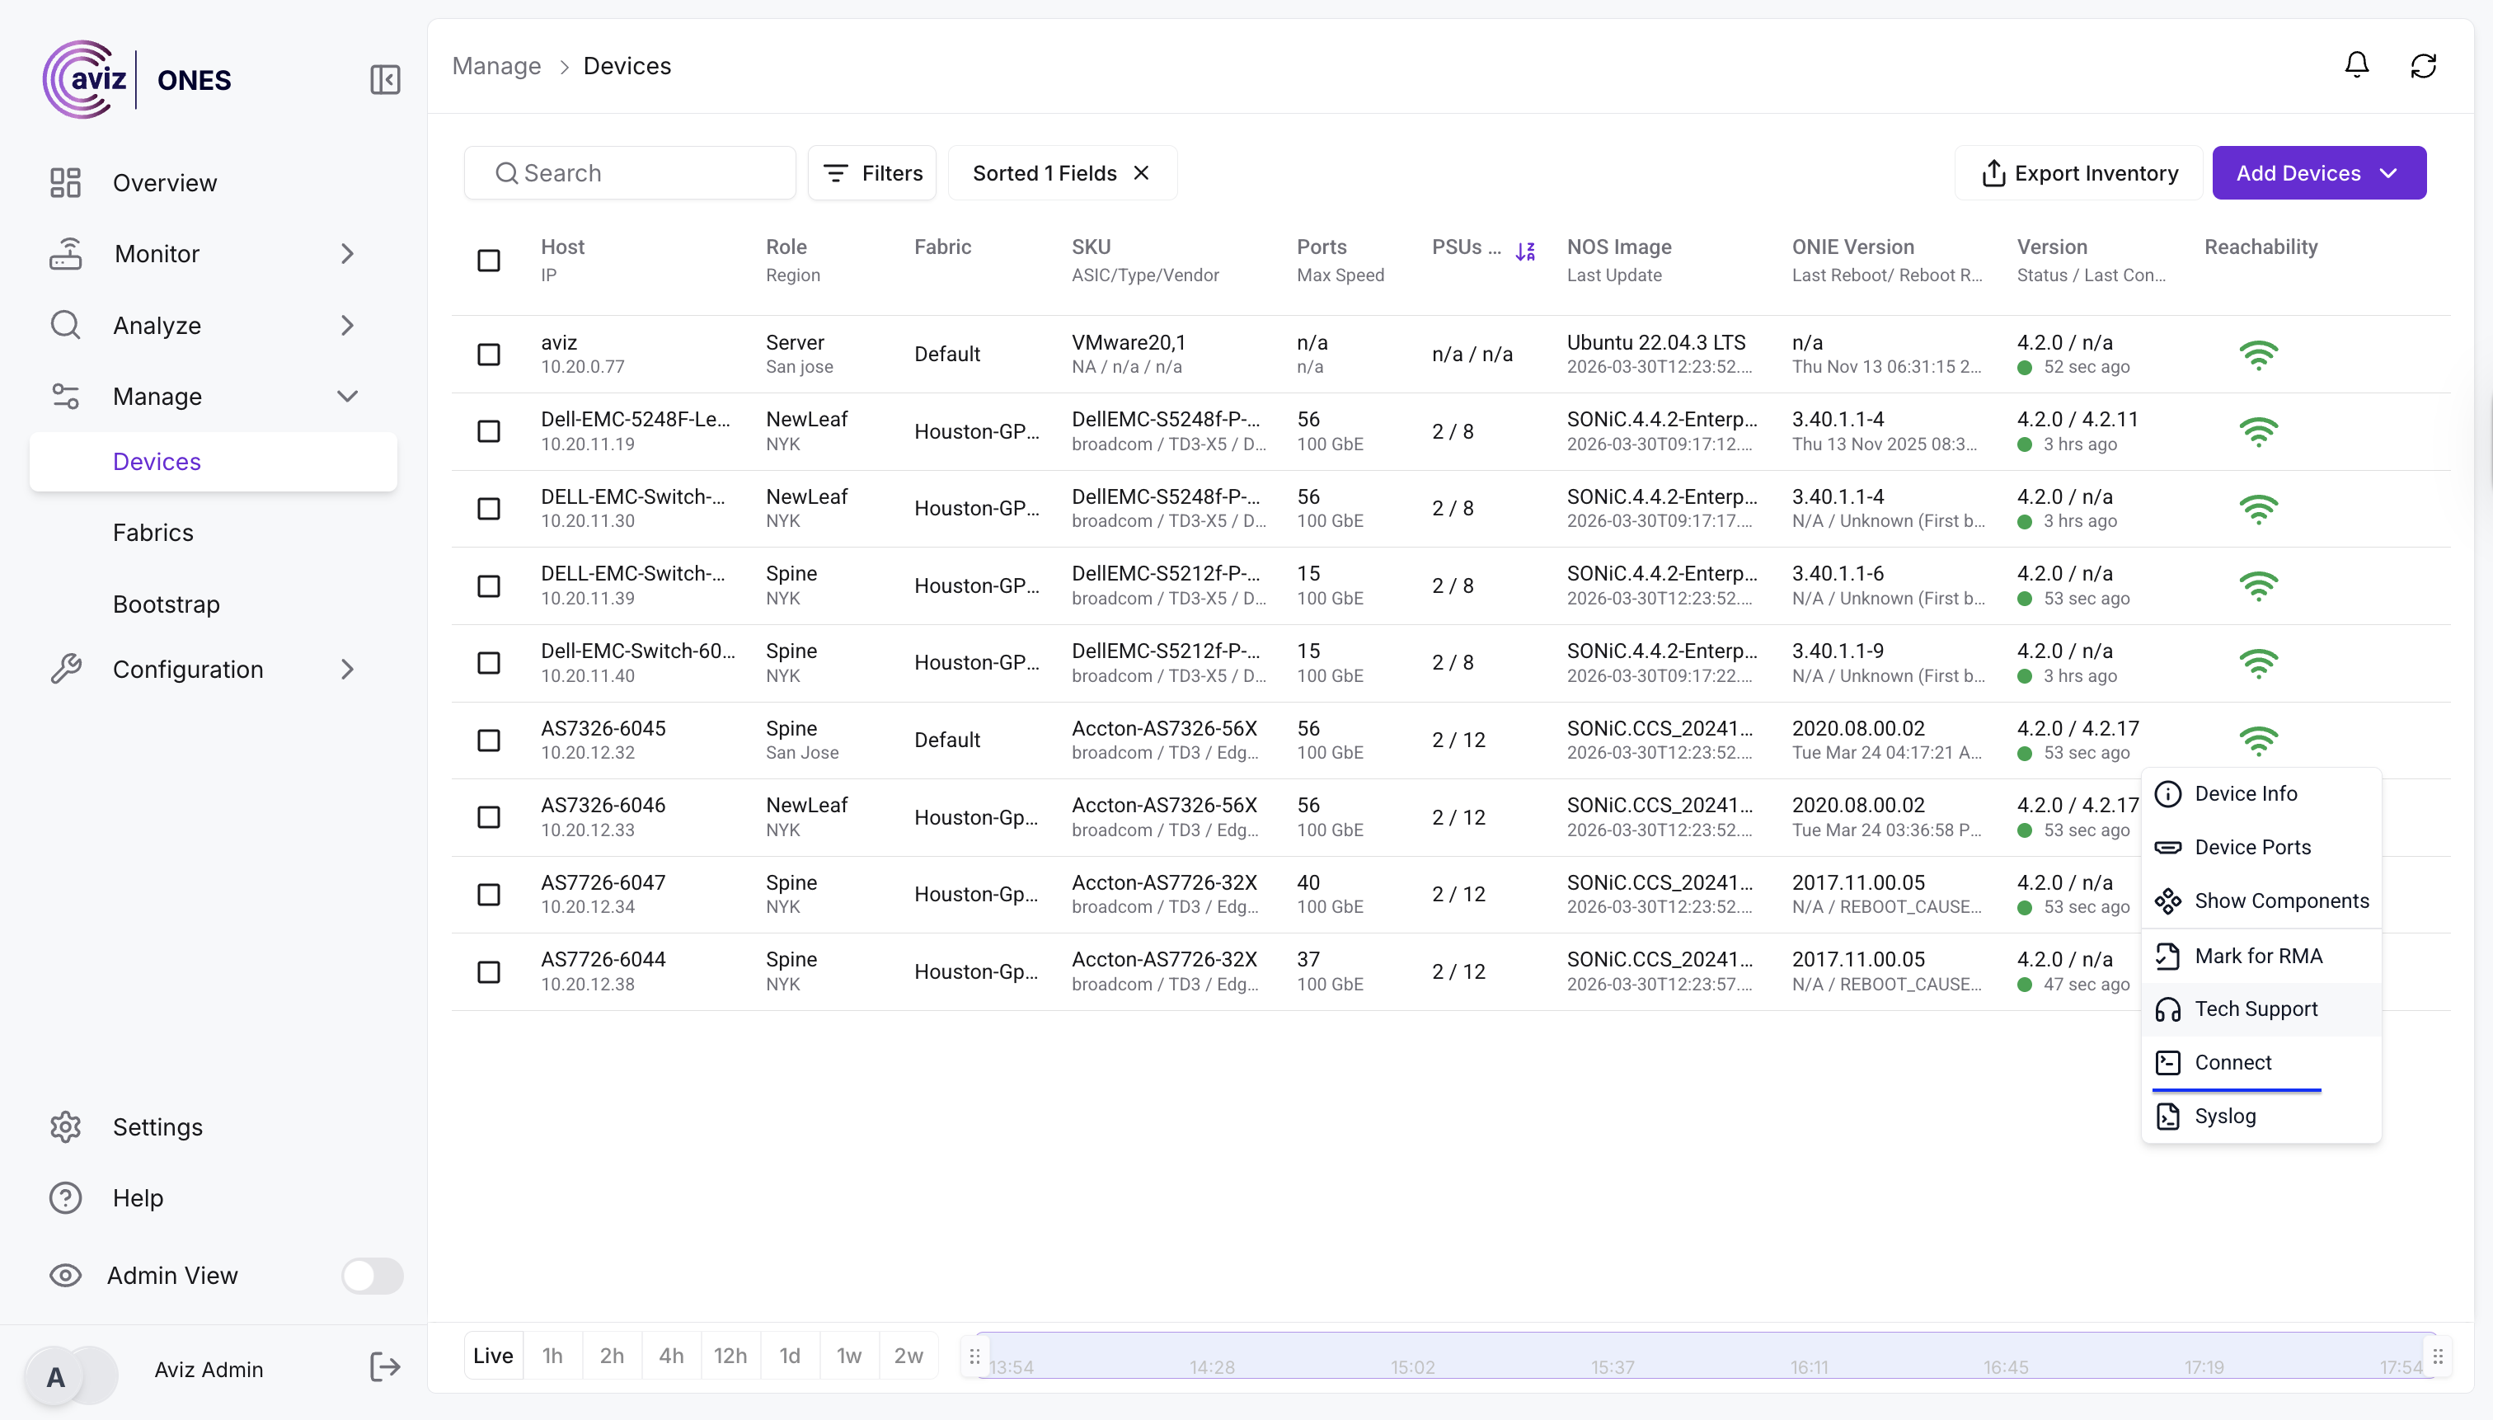
Task: Expand the Monitor menu chevron
Action: point(347,254)
